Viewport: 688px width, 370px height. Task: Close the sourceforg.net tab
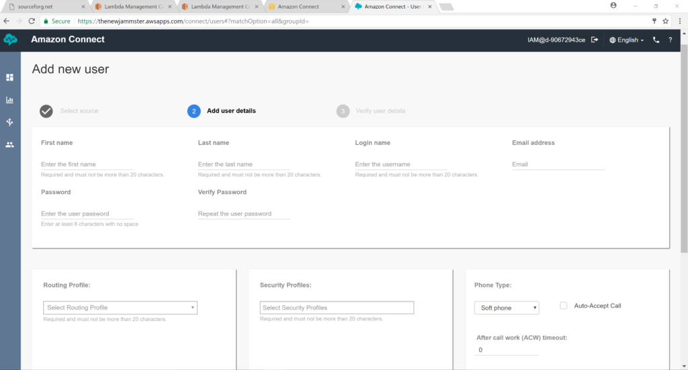click(83, 7)
